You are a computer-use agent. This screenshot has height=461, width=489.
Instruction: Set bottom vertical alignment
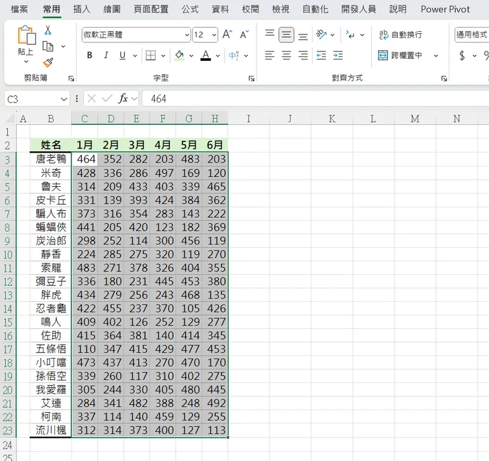pyautogui.click(x=303, y=35)
